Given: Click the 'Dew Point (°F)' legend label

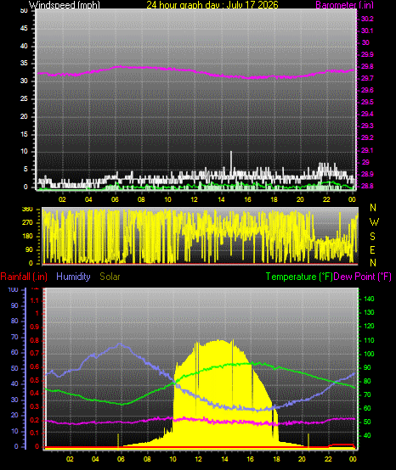Looking at the screenshot, I should (362, 277).
